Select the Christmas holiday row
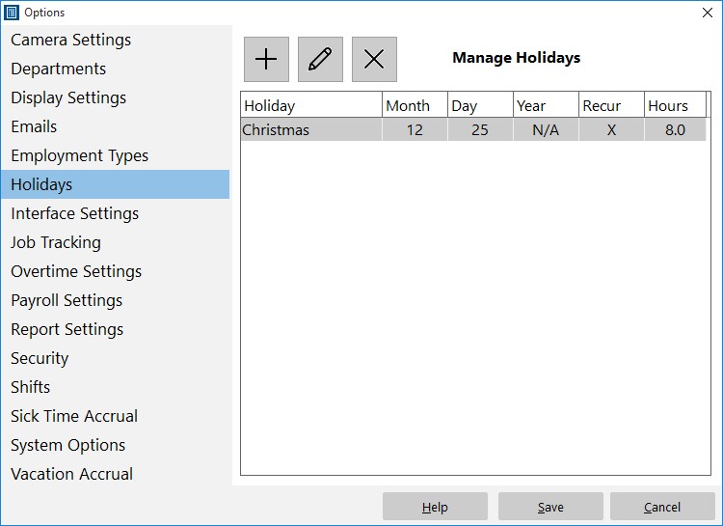The image size is (723, 526). tap(473, 129)
